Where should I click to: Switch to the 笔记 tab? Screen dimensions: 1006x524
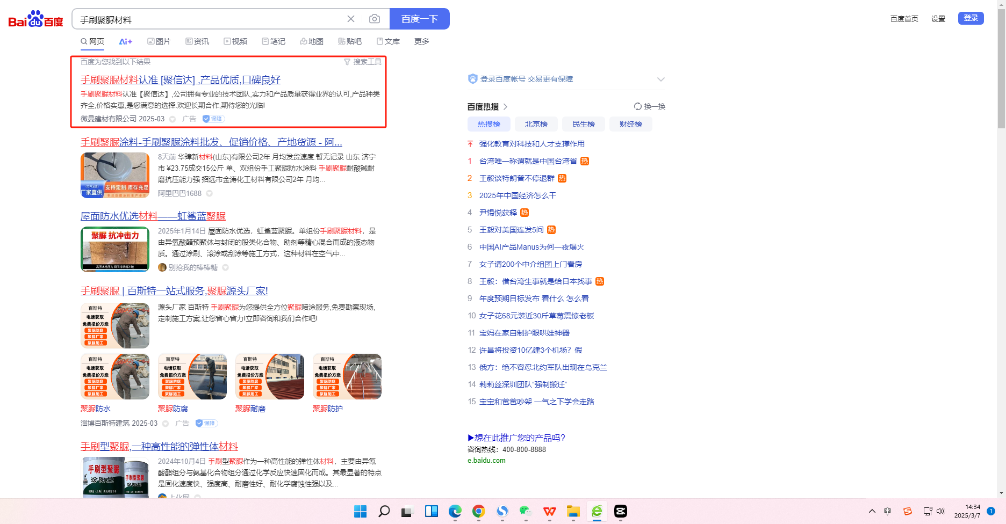(274, 41)
